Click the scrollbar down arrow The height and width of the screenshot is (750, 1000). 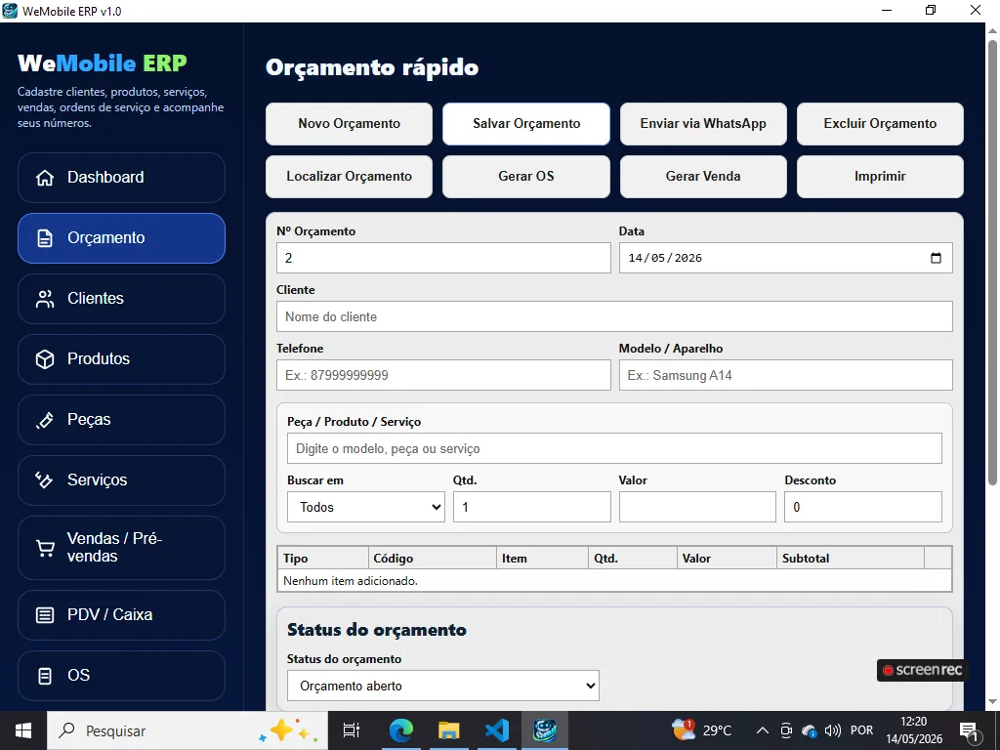[992, 702]
